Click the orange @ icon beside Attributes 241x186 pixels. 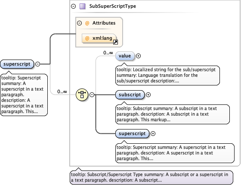click(87, 23)
